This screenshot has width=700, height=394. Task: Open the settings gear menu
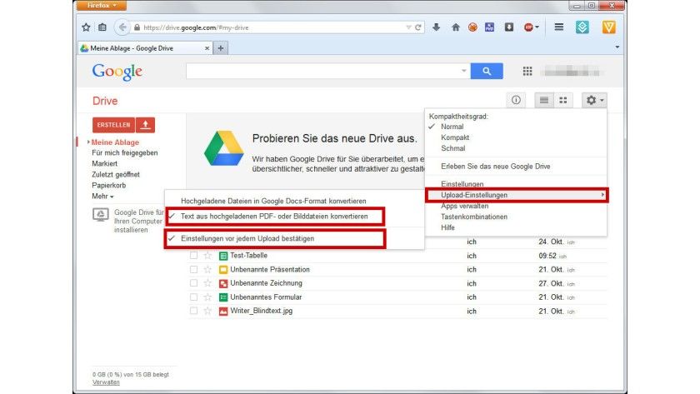point(593,100)
